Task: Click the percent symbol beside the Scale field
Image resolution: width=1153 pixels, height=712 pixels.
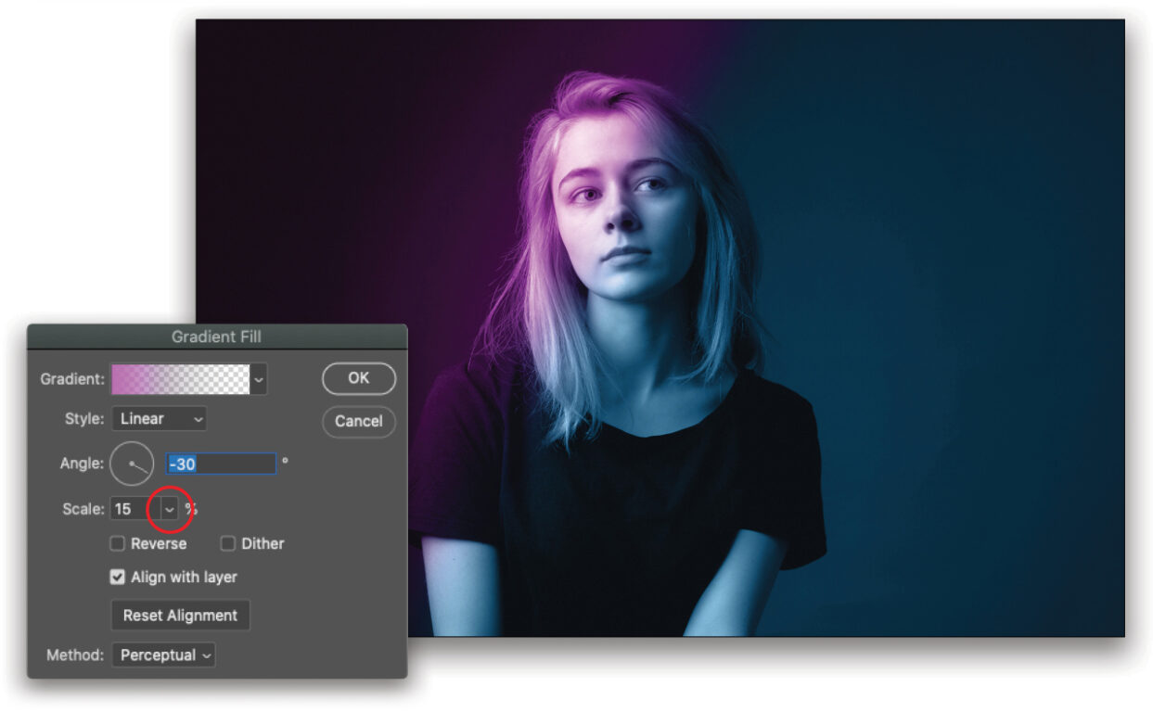Action: click(x=190, y=508)
